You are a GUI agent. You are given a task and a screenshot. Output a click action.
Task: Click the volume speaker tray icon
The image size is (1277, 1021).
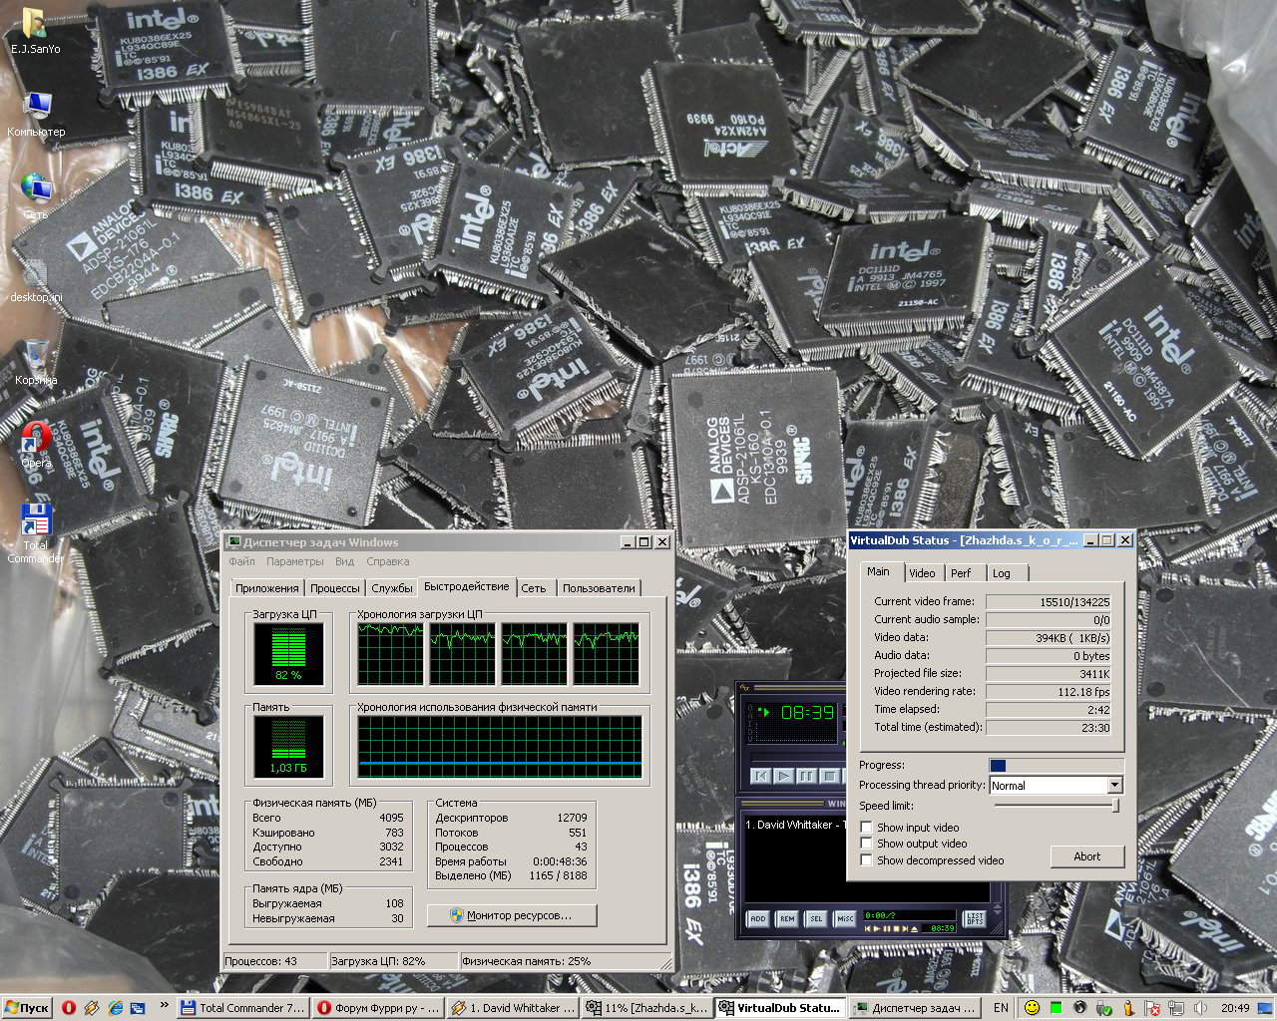click(x=1200, y=1008)
